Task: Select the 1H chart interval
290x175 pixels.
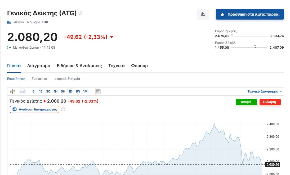Action: 56,91
